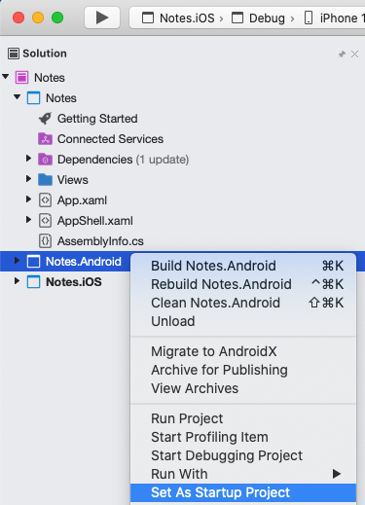Select Start Debugging Project

tap(243, 455)
